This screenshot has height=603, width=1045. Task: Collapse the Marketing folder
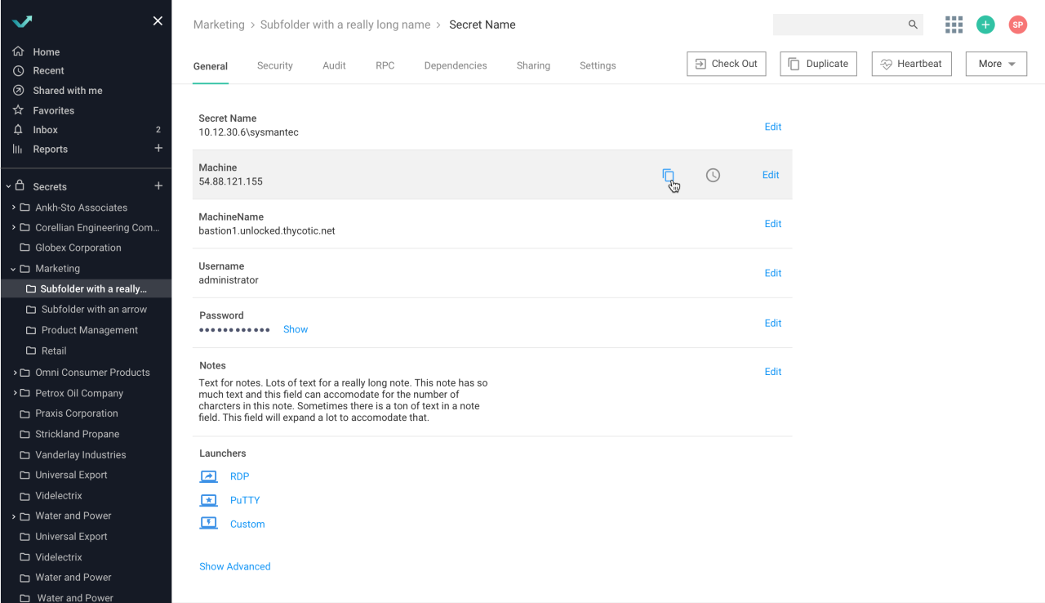click(x=13, y=268)
